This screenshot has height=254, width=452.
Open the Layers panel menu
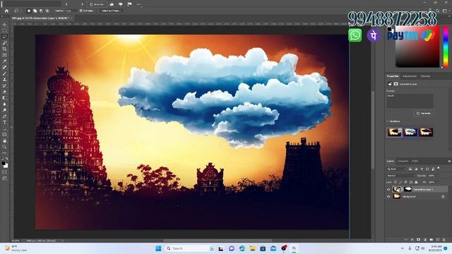[449, 162]
